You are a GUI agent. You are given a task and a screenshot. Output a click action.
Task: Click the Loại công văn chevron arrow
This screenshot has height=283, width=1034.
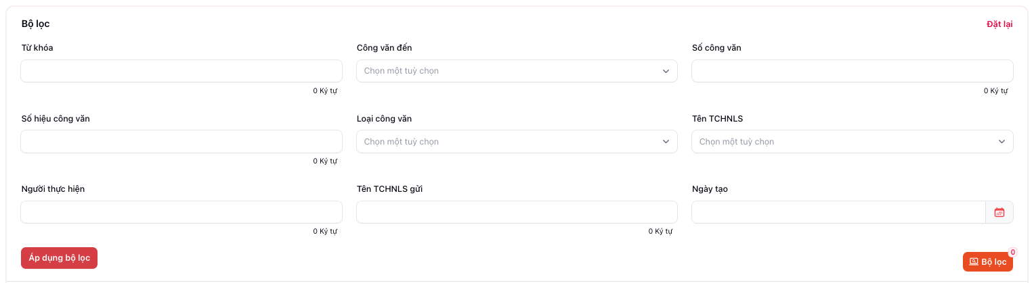click(666, 142)
